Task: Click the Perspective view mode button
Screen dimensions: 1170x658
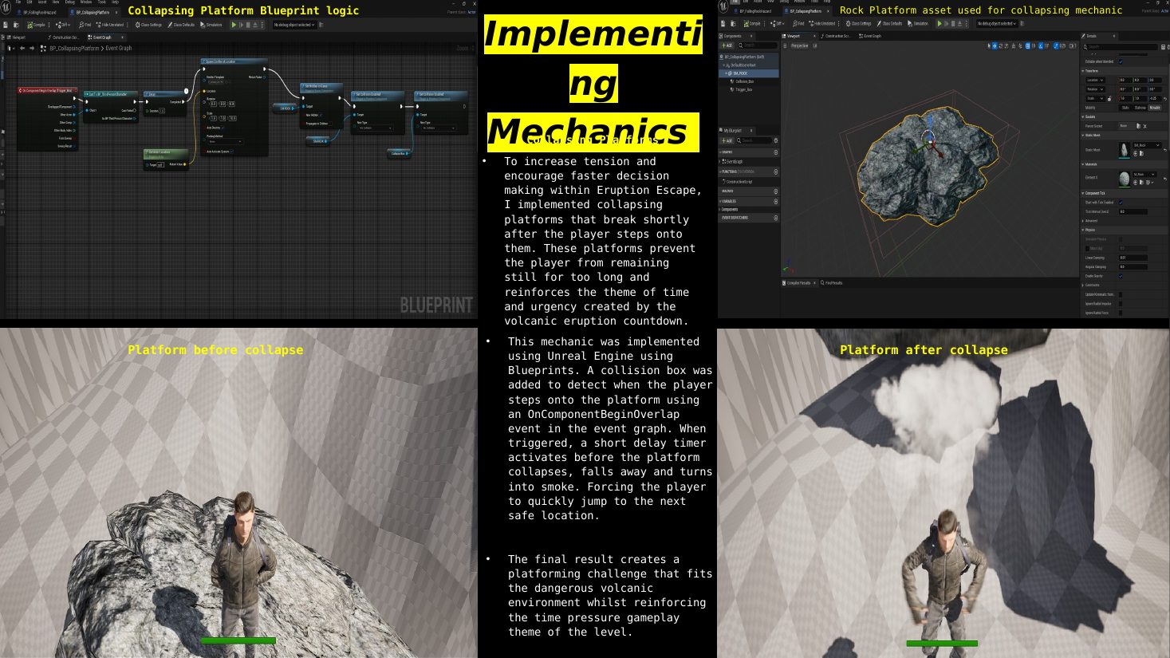Action: coord(799,45)
